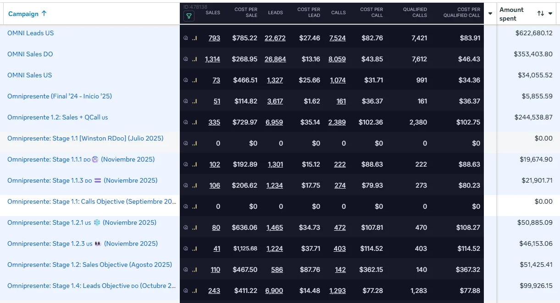
Task: Open Omnipresente (Final '24 - Inicio '25) campaign
Action: coord(60,96)
